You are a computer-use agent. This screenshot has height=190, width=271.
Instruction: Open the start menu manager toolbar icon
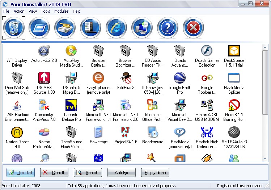(91, 28)
